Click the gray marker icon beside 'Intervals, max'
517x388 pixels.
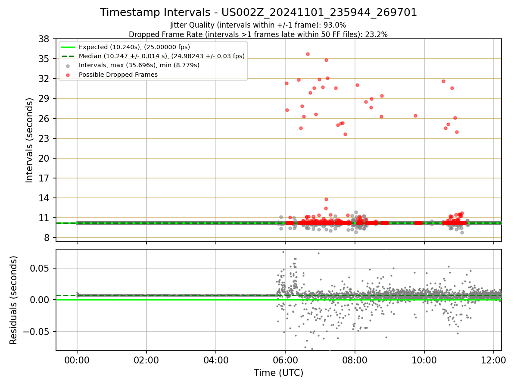pos(69,66)
